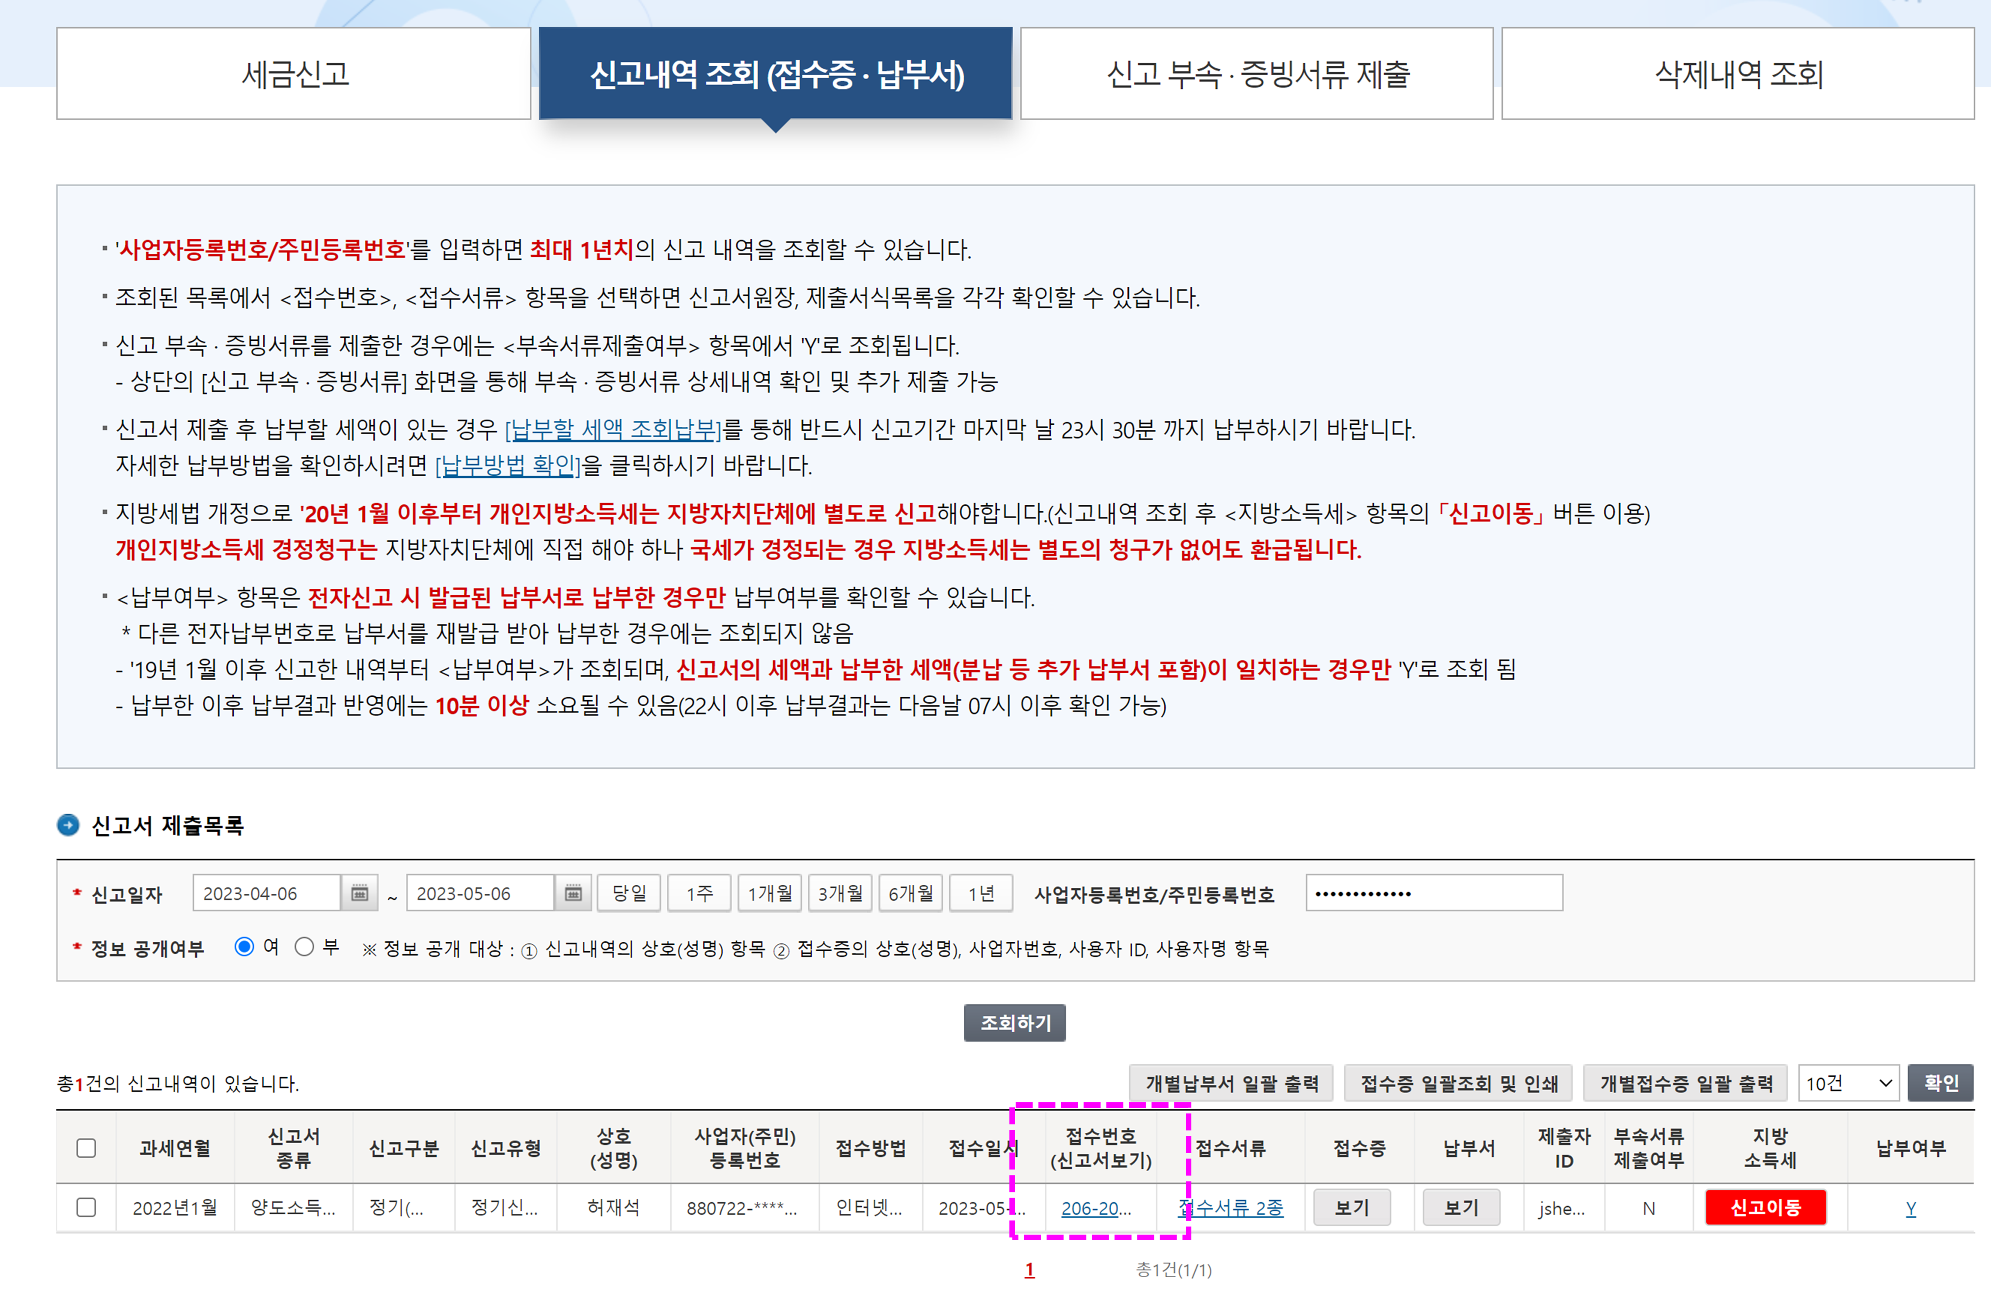
Task: View 접수증 with 보기 button
Action: tap(1351, 1207)
